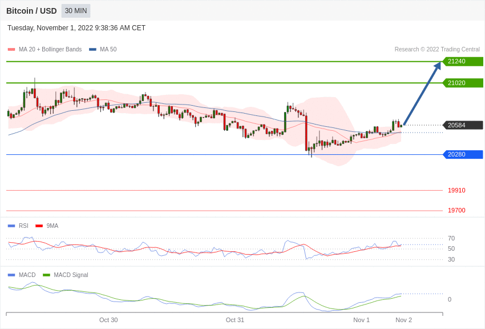
Task: Click the RSI legend blue swatch
Action: click(x=11, y=226)
